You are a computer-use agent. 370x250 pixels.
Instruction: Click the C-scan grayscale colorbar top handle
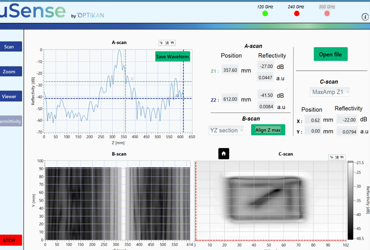coord(351,162)
